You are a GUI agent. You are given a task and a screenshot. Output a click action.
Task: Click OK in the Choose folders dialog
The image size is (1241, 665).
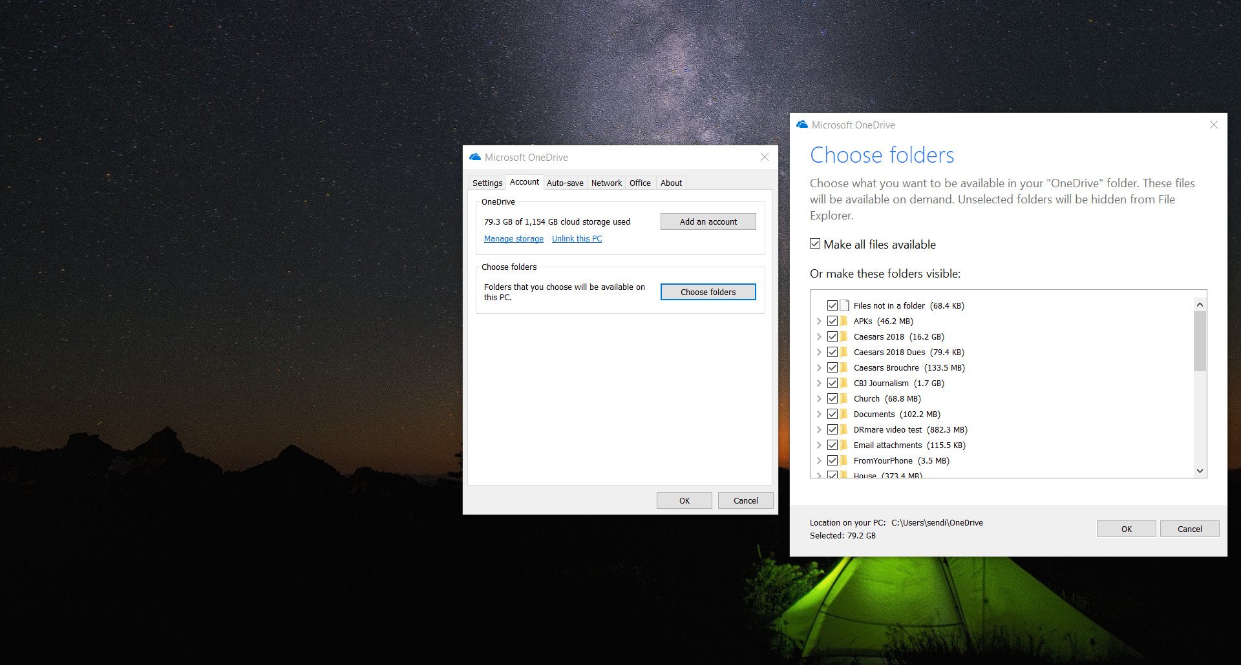[x=1127, y=529]
